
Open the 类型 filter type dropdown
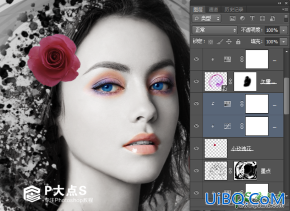pyautogui.click(x=206, y=18)
